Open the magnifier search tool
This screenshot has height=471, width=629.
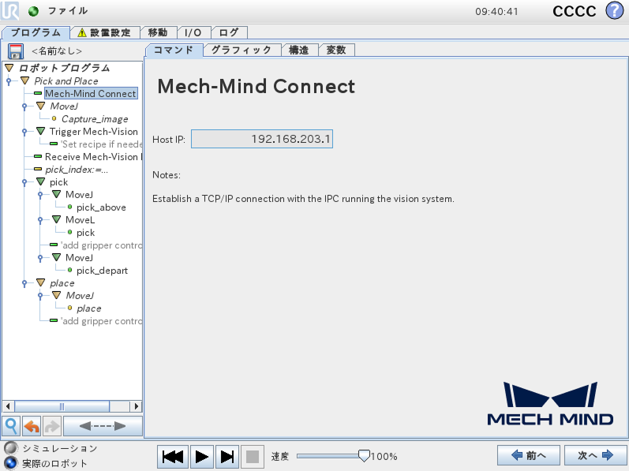[11, 426]
